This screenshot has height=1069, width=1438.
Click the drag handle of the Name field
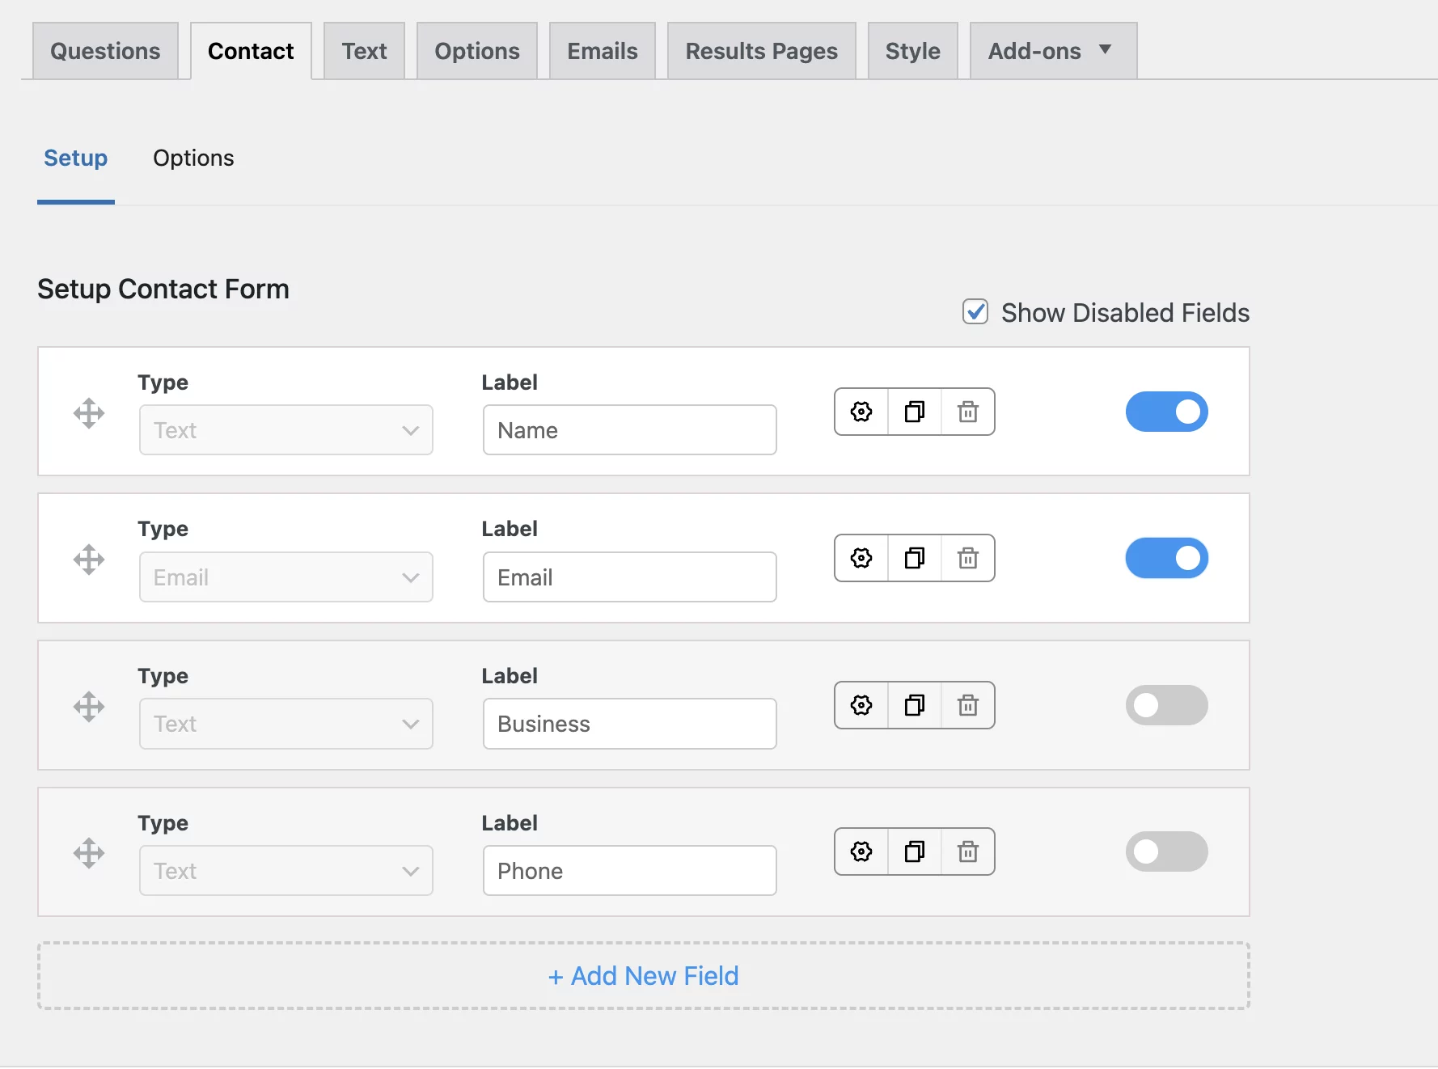point(89,413)
